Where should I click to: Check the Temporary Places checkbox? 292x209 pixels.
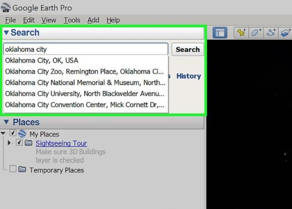[x=13, y=169]
